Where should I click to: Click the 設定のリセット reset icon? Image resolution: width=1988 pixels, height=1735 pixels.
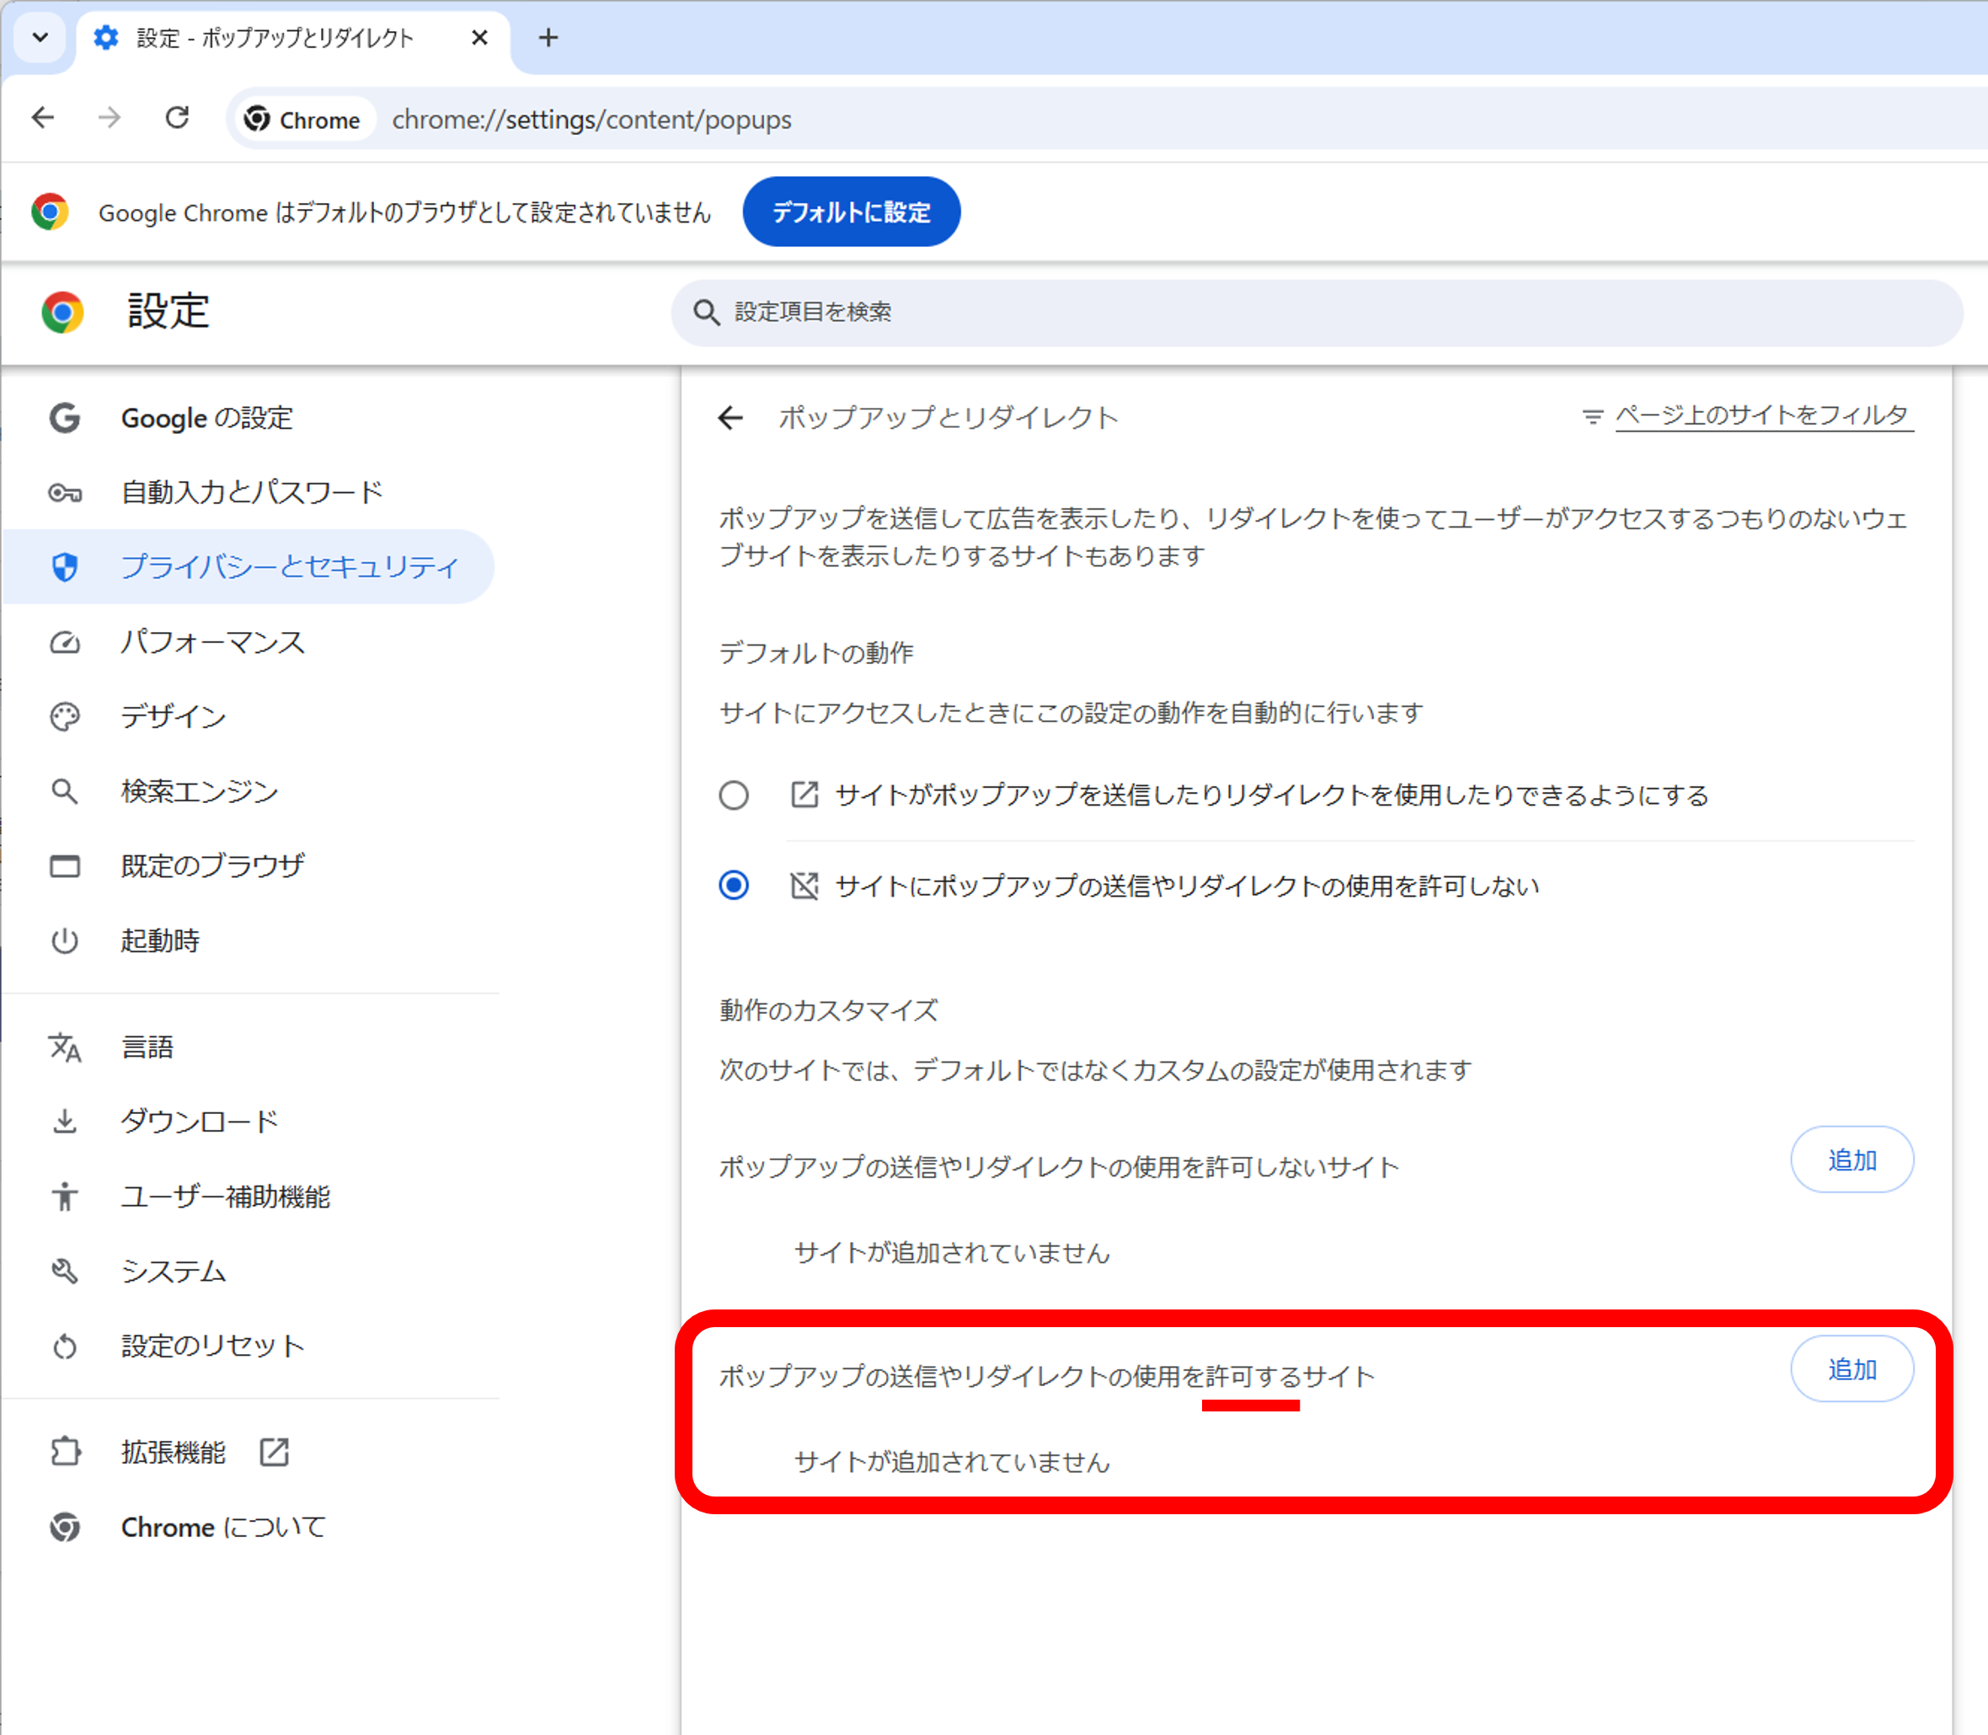[x=64, y=1346]
